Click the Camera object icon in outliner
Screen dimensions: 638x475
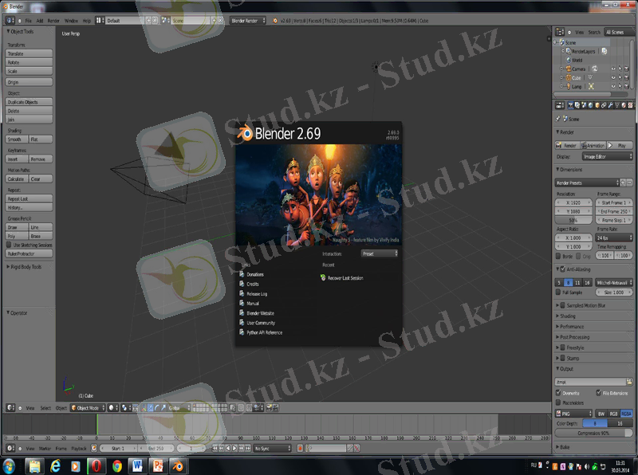[567, 69]
